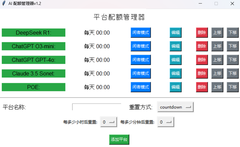The width and height of the screenshot is (240, 147).
Task: Click 下移 in the POE row
Action: [233, 87]
